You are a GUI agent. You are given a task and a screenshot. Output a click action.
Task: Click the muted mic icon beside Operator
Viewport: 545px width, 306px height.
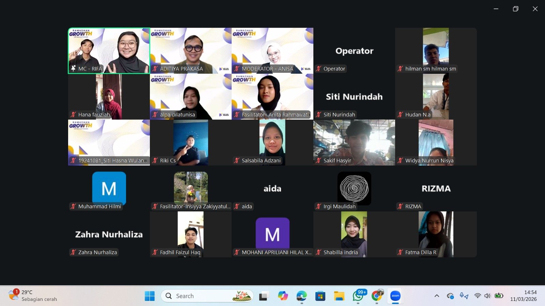click(318, 69)
